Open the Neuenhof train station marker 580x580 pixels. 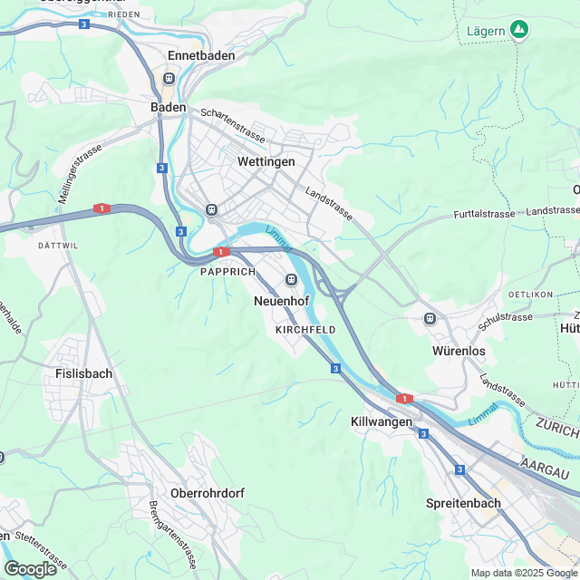pyautogui.click(x=292, y=279)
